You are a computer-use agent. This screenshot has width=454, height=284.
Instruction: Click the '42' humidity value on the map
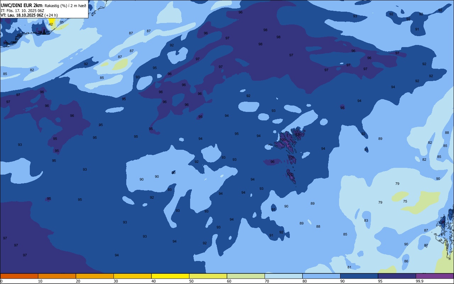point(51,24)
